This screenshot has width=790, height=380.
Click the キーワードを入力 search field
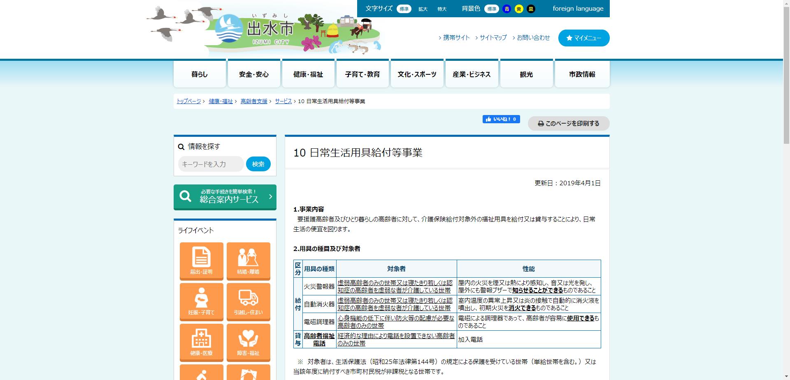coord(211,164)
